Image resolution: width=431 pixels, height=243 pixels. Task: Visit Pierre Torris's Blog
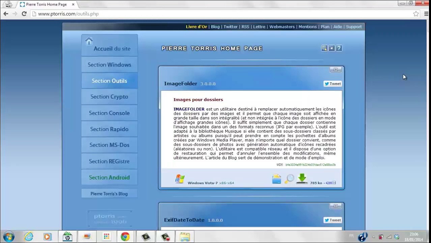click(109, 194)
